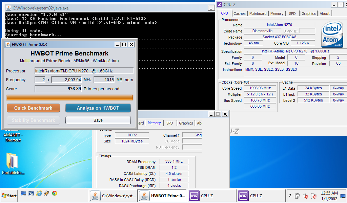Close the HWBOT Prime window
Screen dimensions: 347x203
pyautogui.click(x=131, y=44)
